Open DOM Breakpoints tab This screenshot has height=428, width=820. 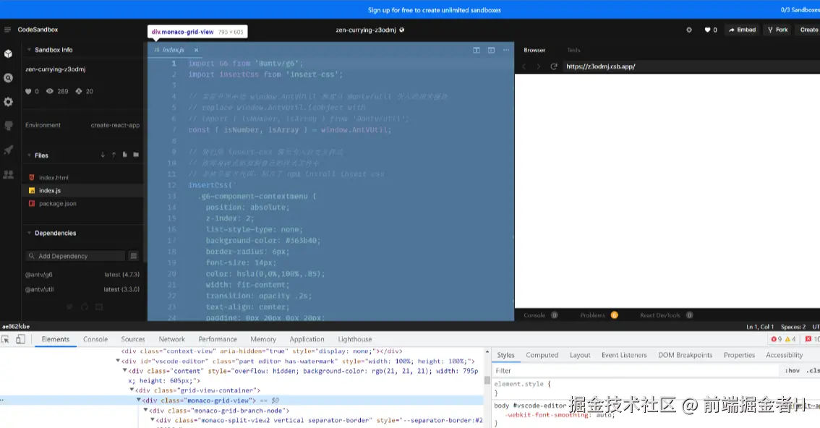[685, 355]
